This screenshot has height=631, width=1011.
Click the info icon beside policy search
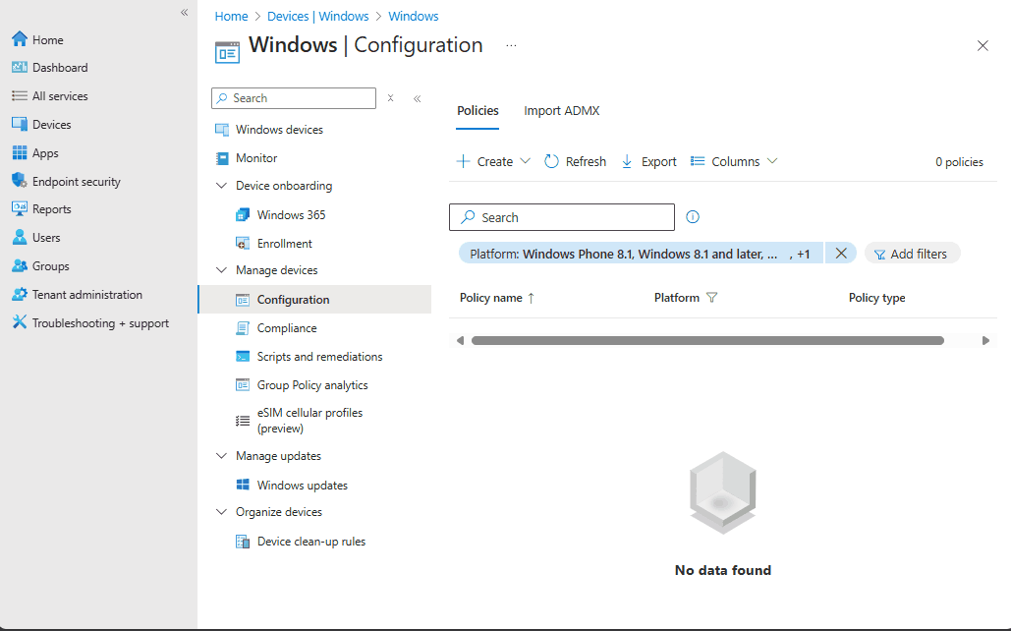click(693, 217)
